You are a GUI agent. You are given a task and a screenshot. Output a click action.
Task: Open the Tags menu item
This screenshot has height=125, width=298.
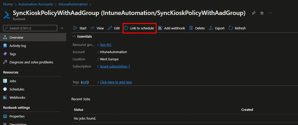click(x=33, y=54)
